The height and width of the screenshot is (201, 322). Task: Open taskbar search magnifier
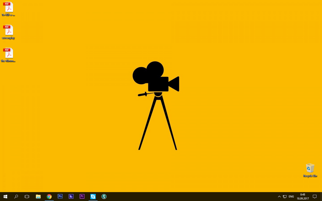(16, 197)
